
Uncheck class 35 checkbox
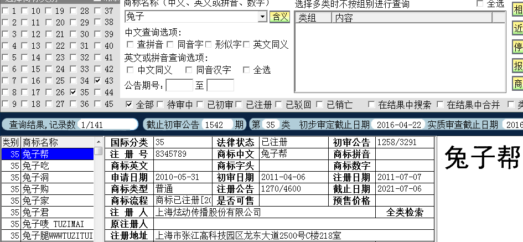click(x=74, y=92)
